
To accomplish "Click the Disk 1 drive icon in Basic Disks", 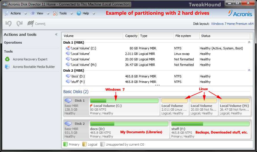I will coord(68,100).
